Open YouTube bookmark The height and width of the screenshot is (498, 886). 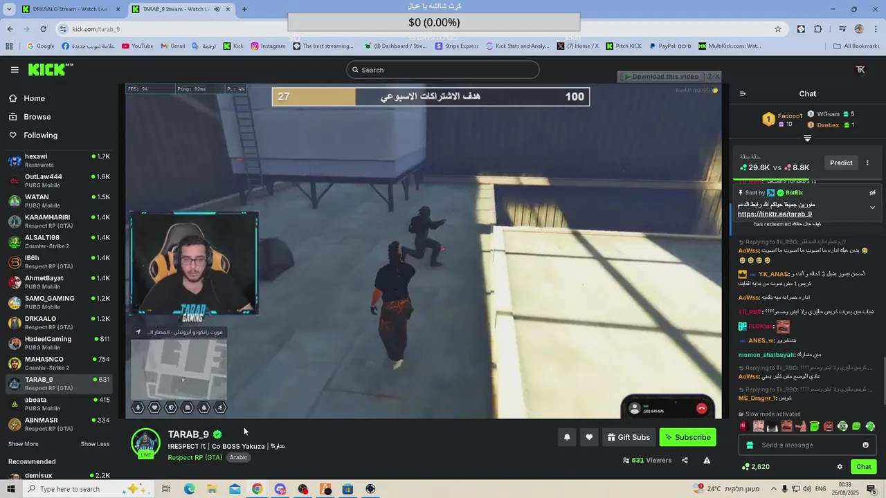click(137, 46)
